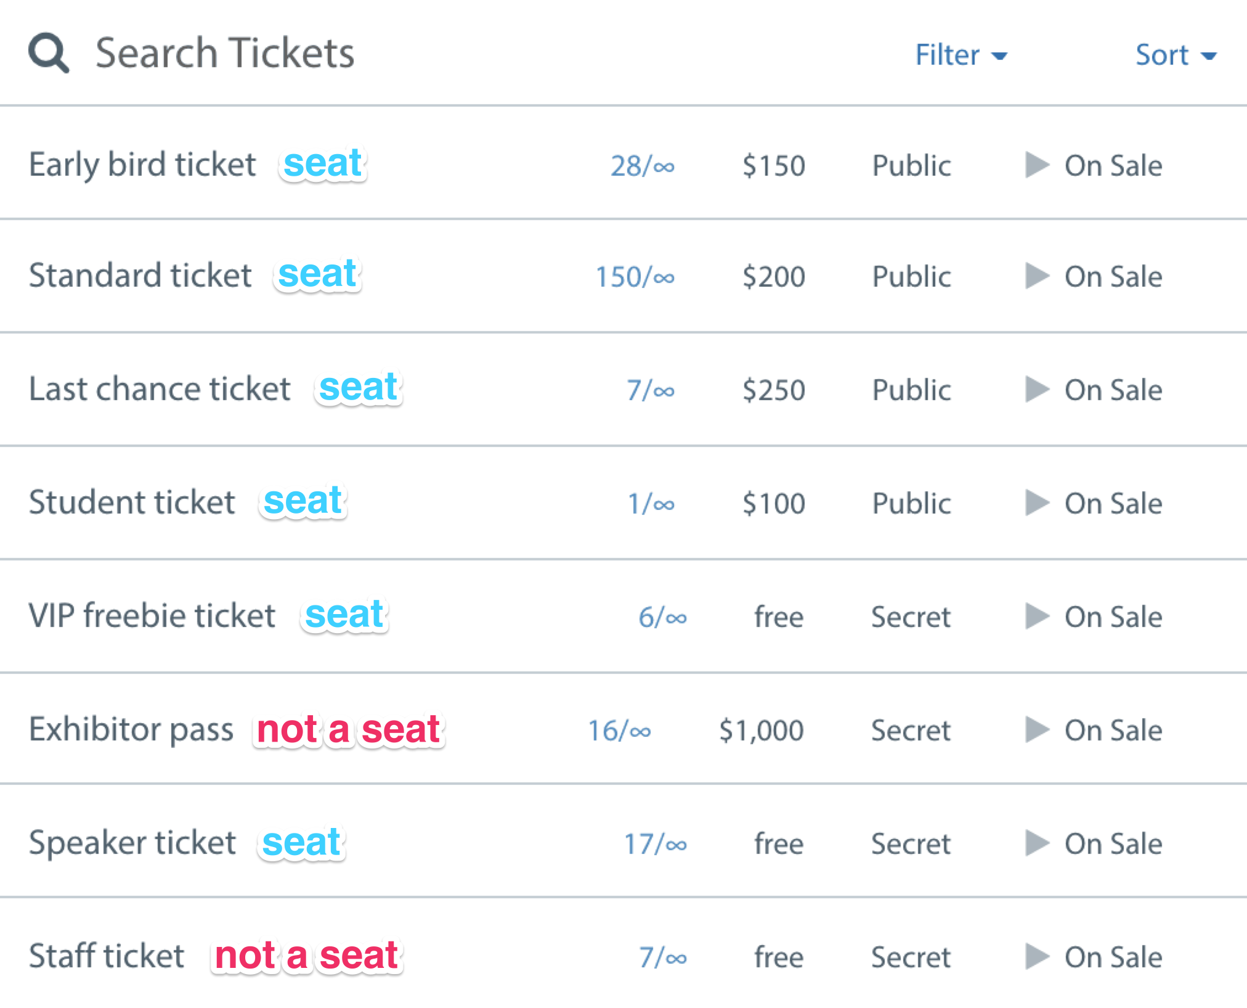The width and height of the screenshot is (1247, 1008).
Task: Open the Filter dropdown
Action: (961, 55)
